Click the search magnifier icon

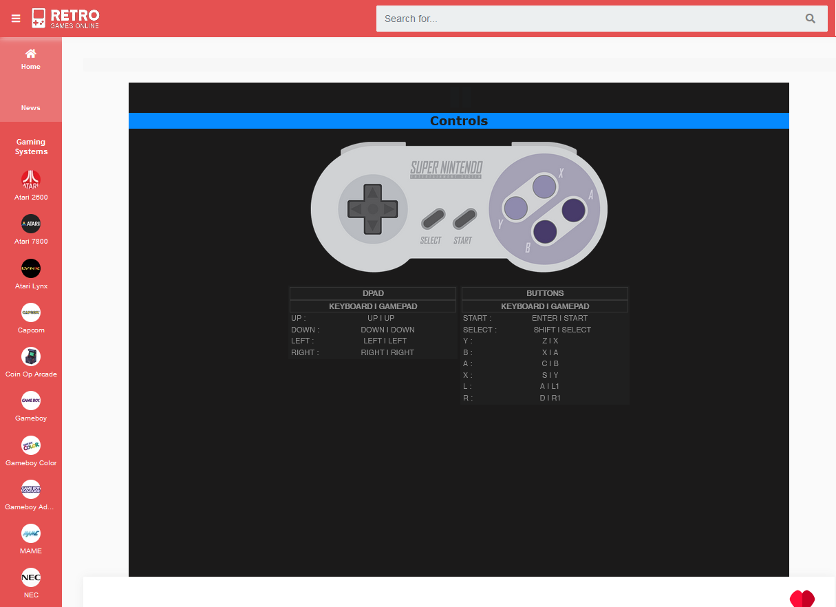[x=810, y=18]
